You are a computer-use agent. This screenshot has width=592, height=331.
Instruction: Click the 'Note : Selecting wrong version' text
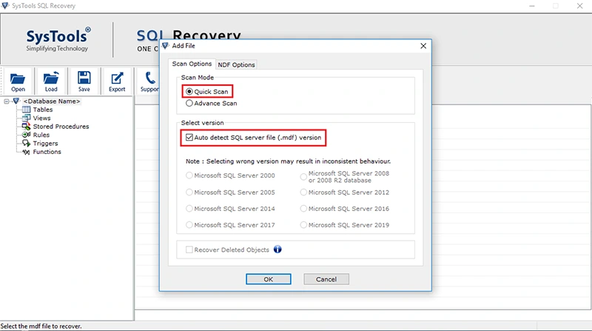click(288, 161)
